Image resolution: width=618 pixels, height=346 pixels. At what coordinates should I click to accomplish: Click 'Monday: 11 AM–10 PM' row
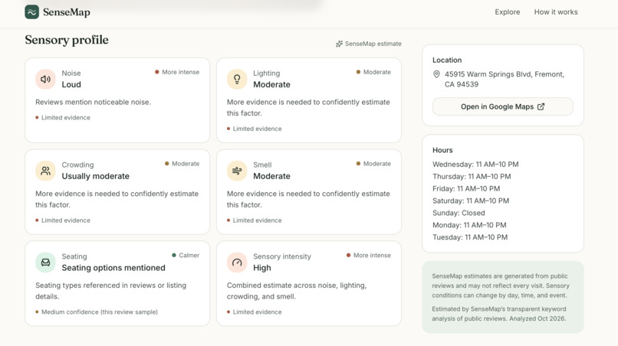[469, 226]
